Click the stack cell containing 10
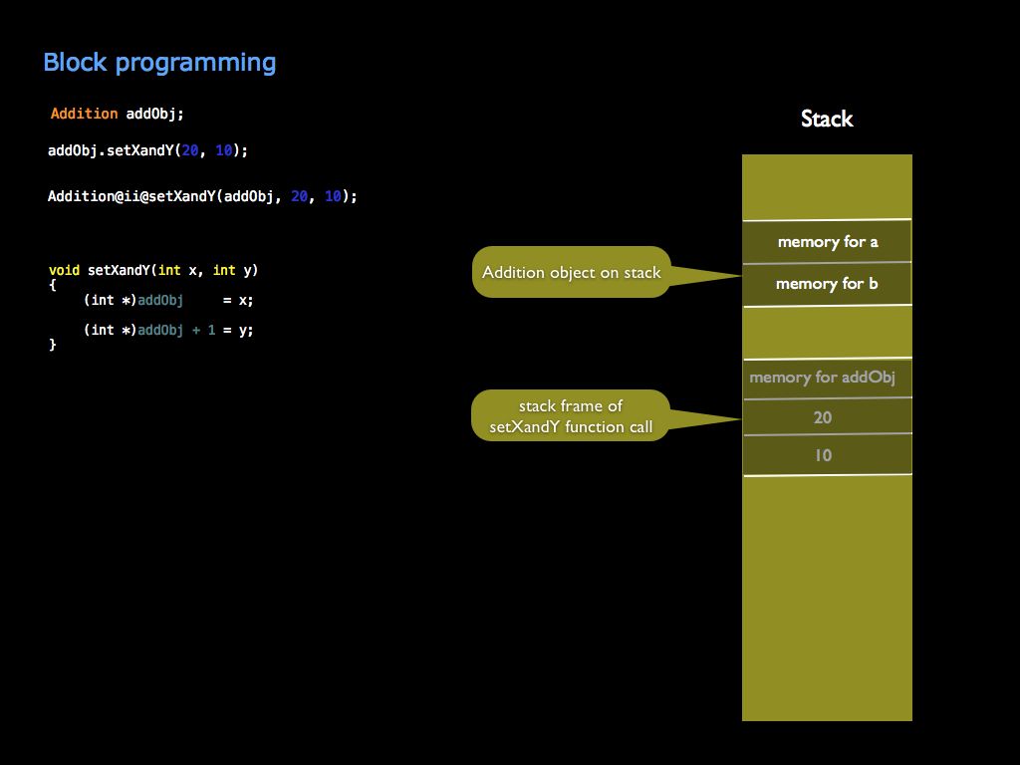This screenshot has height=765, width=1020. click(x=826, y=454)
